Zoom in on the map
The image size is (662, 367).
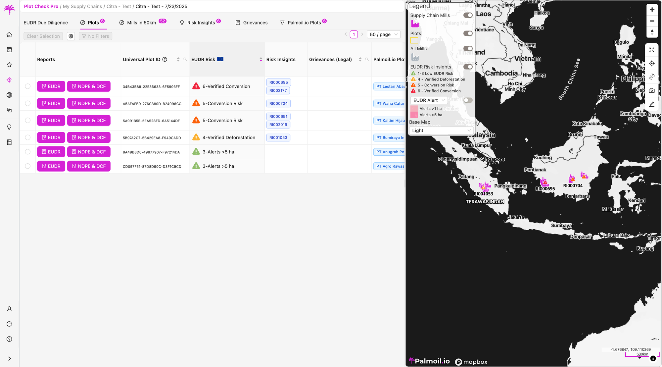(652, 10)
